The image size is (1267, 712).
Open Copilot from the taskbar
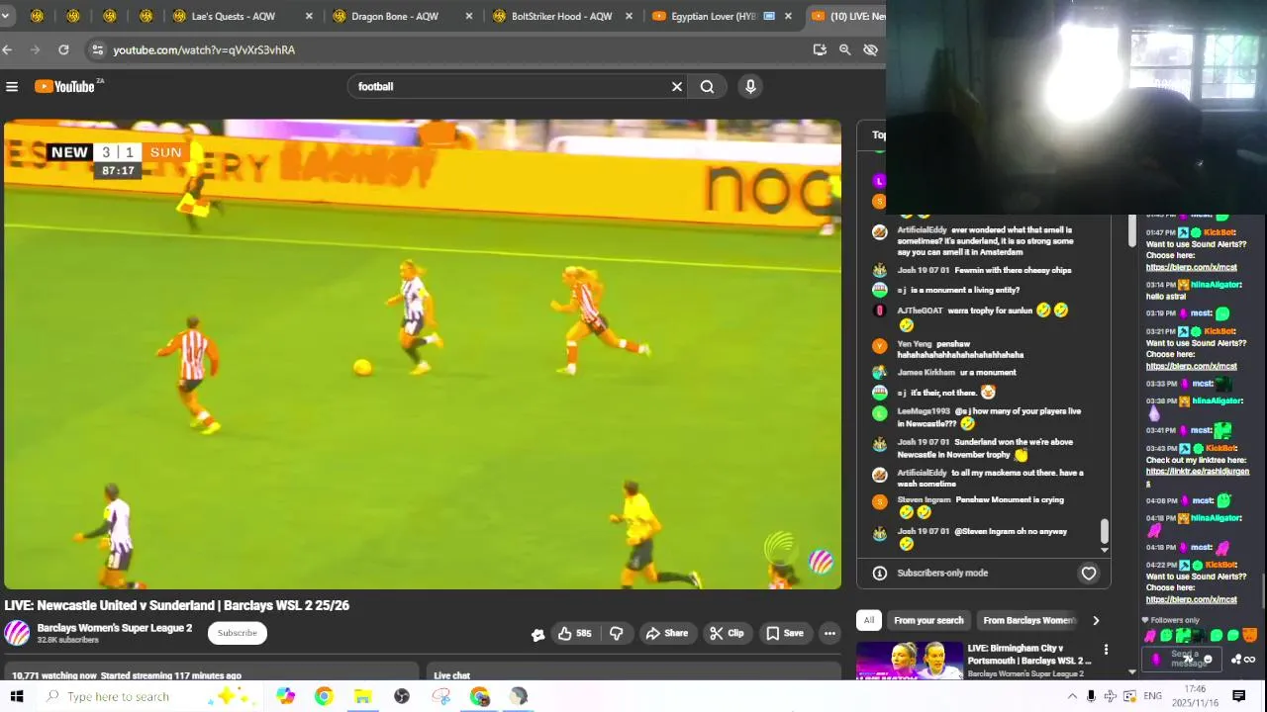pyautogui.click(x=286, y=696)
